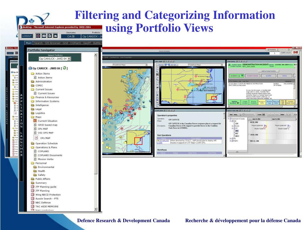This screenshot has width=307, height=230.
Task: Open the Select Portfolio dropdown
Action: tap(55, 59)
